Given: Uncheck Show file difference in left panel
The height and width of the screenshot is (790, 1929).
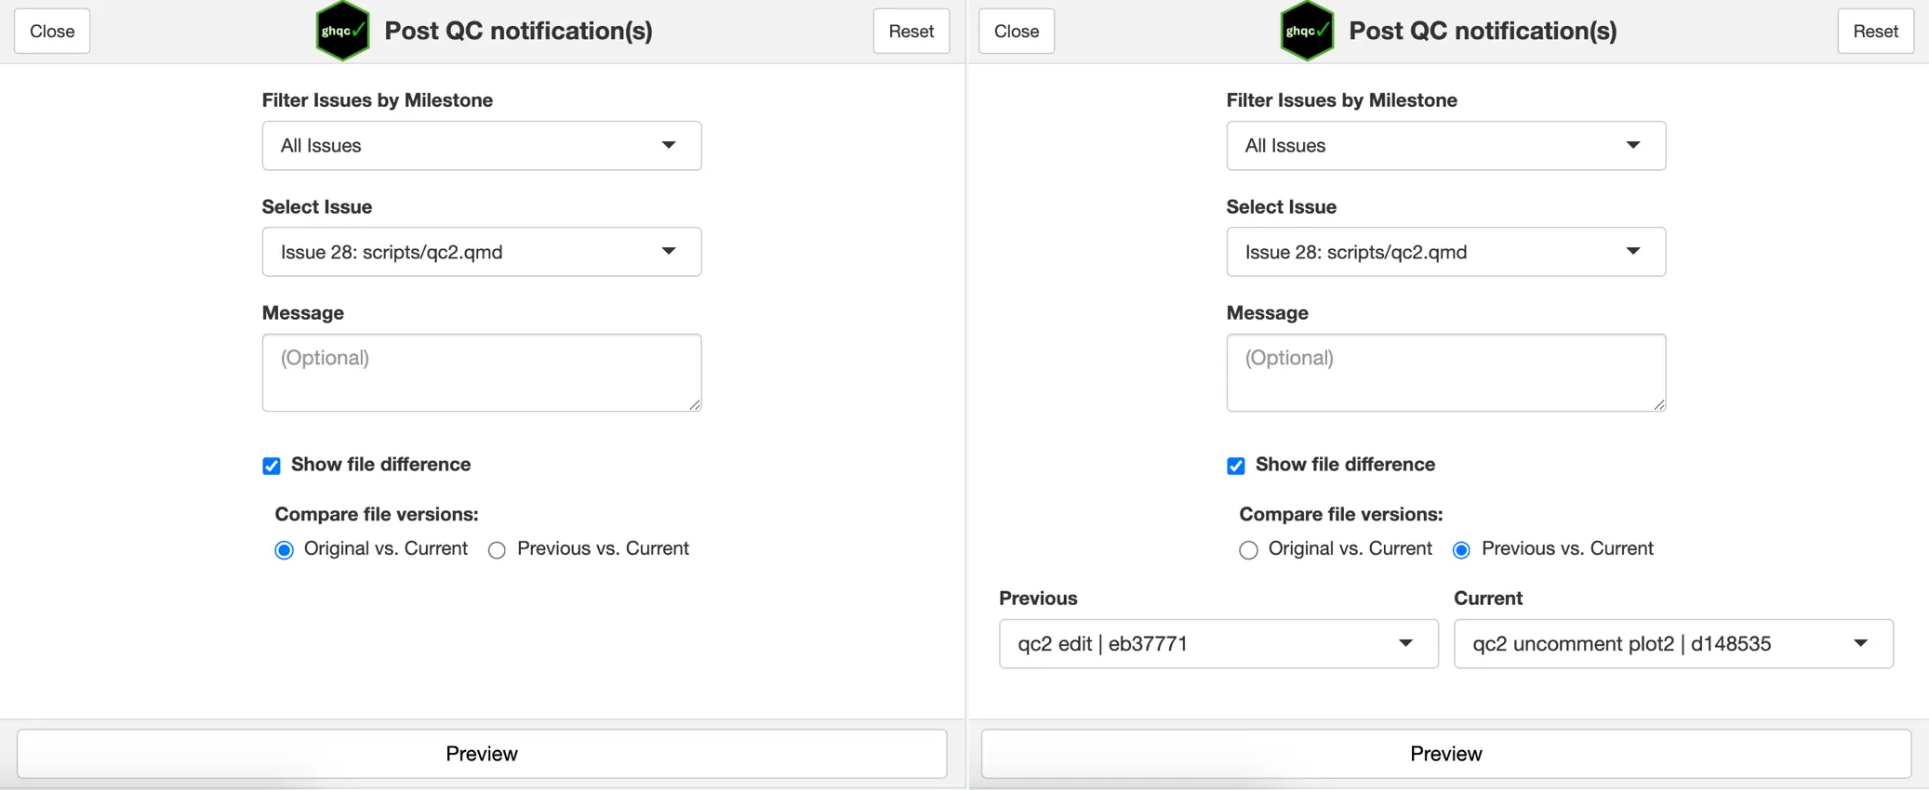Looking at the screenshot, I should coord(272,466).
